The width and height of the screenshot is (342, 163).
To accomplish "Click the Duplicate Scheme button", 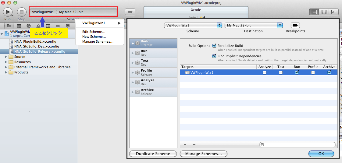I will [x=153, y=154].
